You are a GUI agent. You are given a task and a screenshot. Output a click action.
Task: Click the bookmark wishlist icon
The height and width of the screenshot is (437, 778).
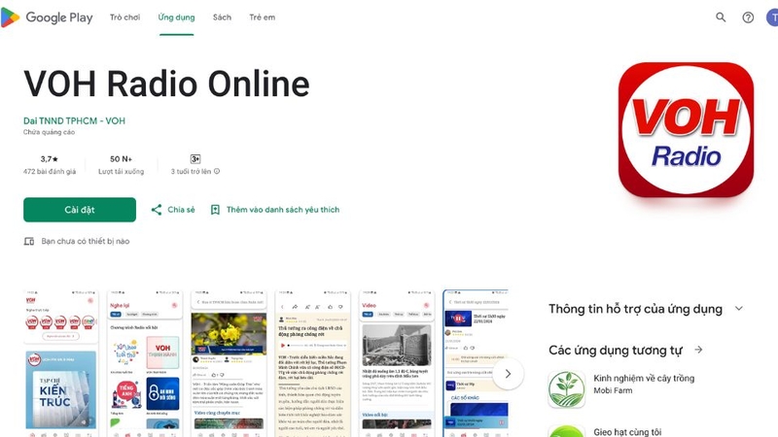pos(215,210)
